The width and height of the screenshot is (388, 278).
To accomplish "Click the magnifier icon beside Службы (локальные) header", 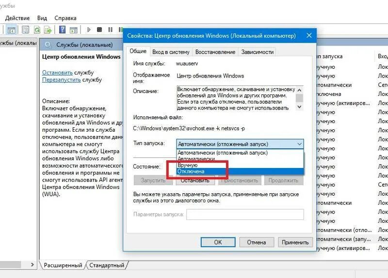I will pyautogui.click(x=48, y=45).
